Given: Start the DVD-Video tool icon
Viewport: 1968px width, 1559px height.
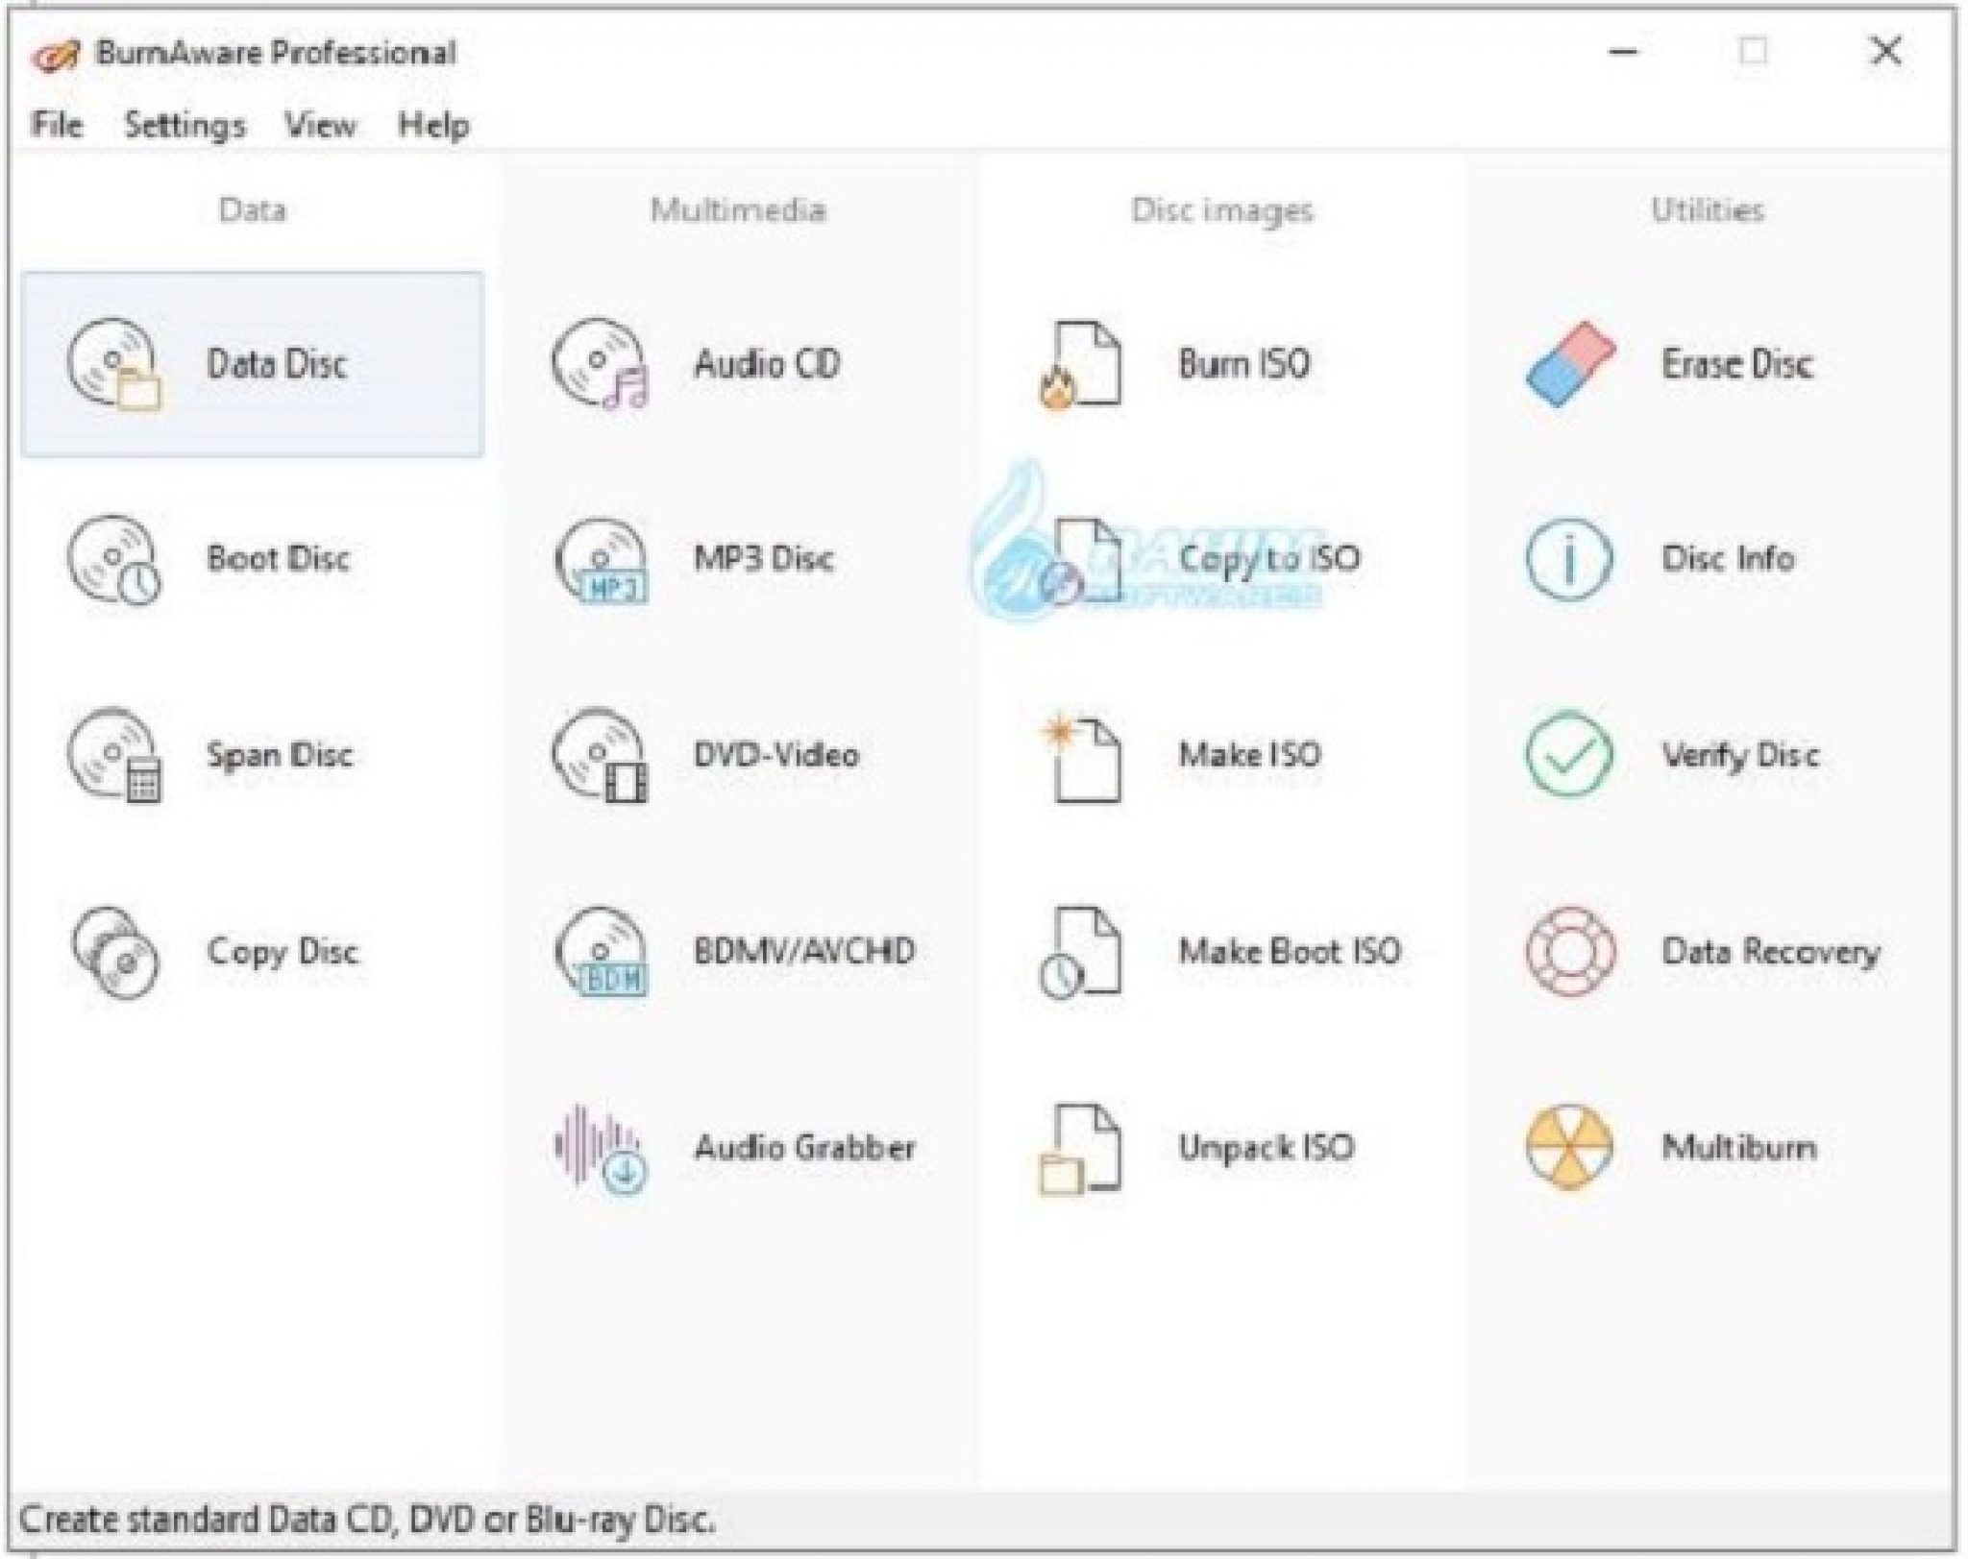Looking at the screenshot, I should click(x=600, y=755).
